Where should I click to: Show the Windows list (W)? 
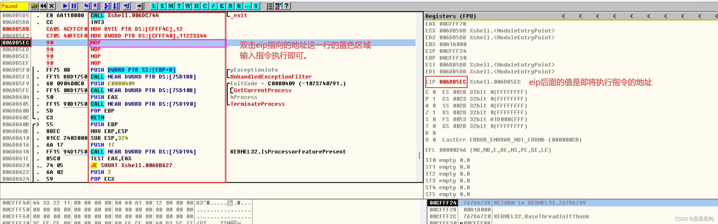click(188, 6)
